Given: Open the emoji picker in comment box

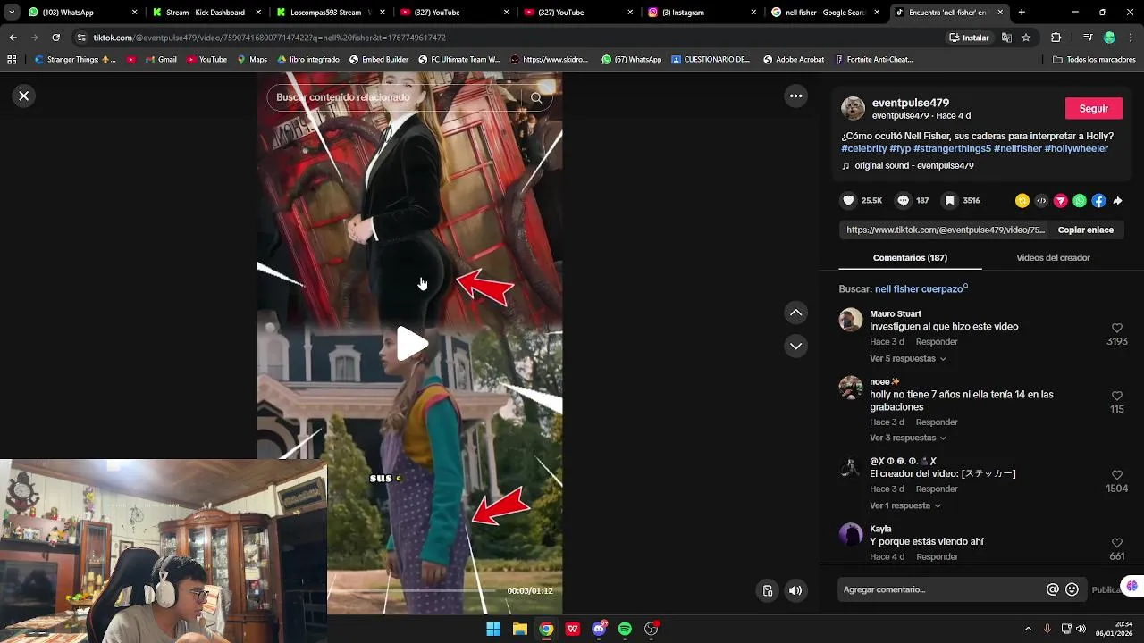Looking at the screenshot, I should coord(1072,589).
